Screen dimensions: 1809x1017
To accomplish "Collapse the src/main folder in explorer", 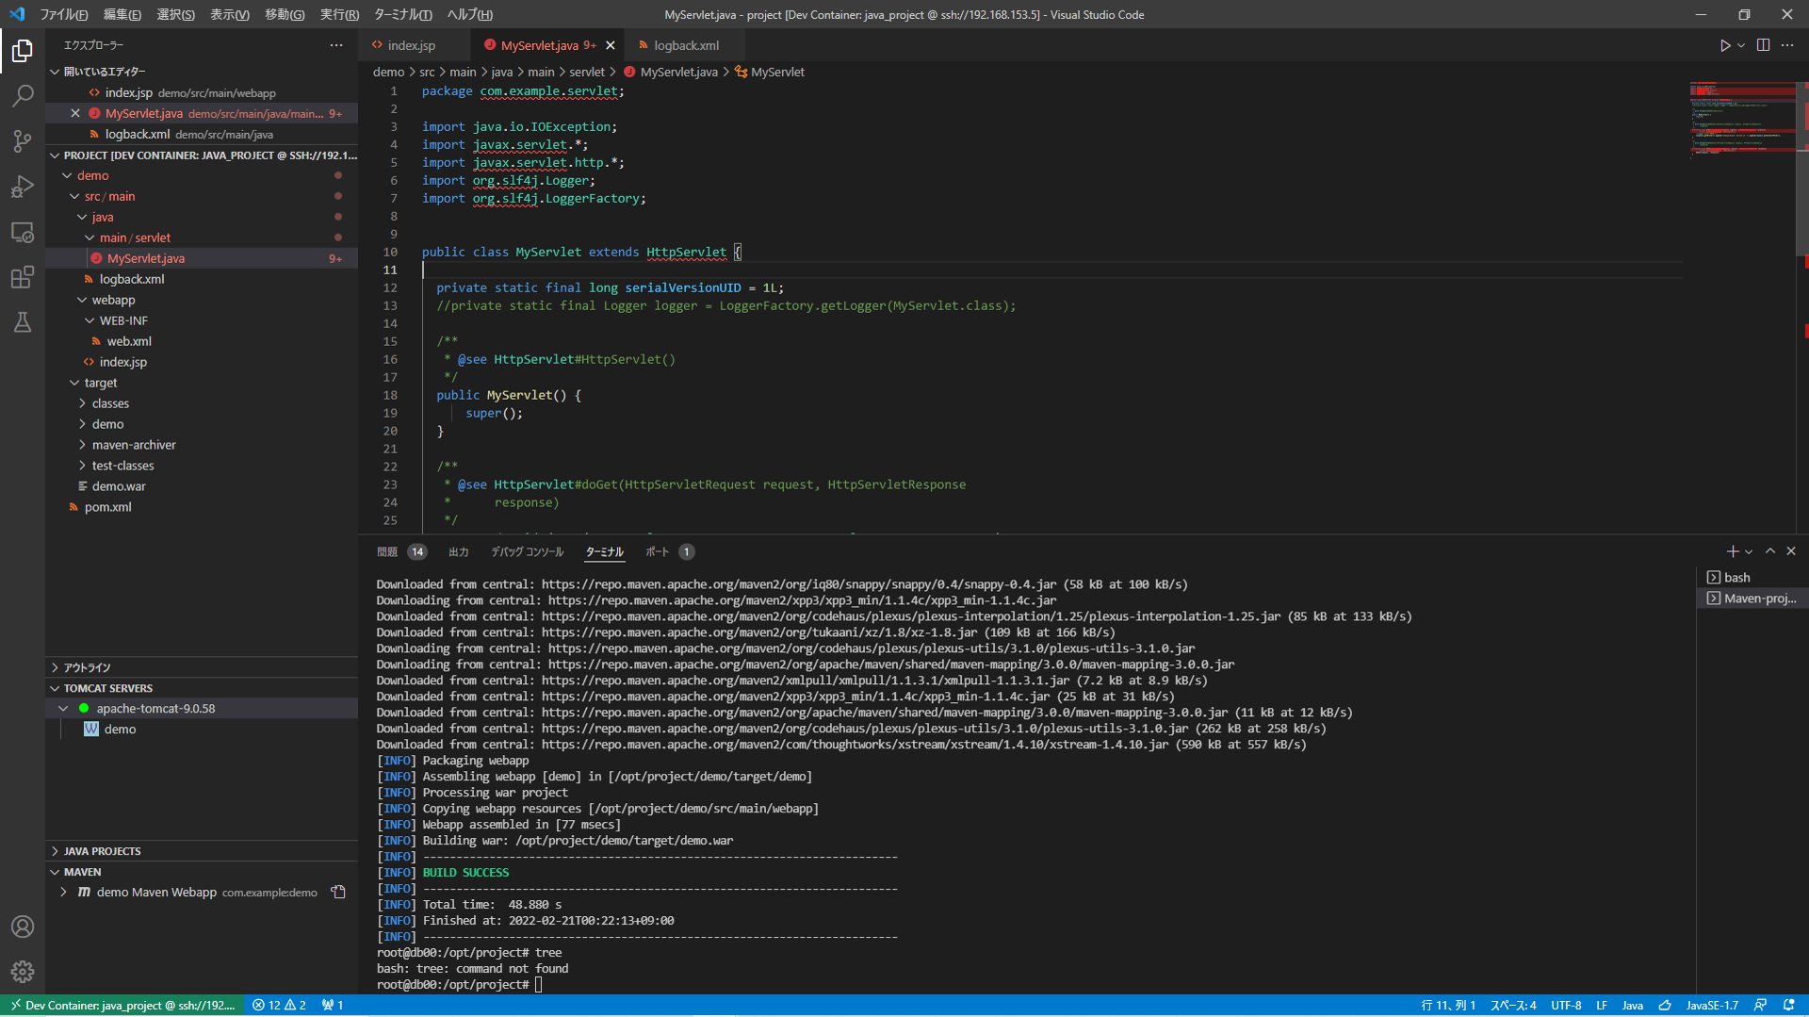I will click(73, 196).
